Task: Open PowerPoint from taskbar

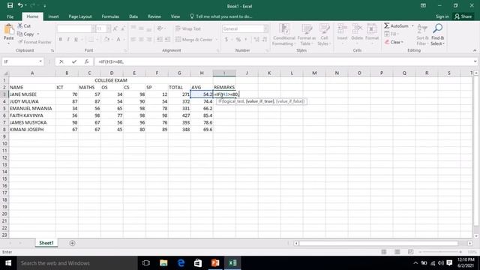Action: (215, 263)
